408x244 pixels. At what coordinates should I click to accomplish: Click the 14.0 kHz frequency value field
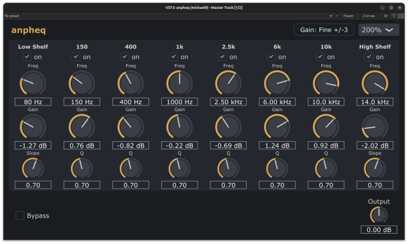pyautogui.click(x=375, y=102)
